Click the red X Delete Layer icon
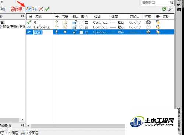 coord(41,9)
